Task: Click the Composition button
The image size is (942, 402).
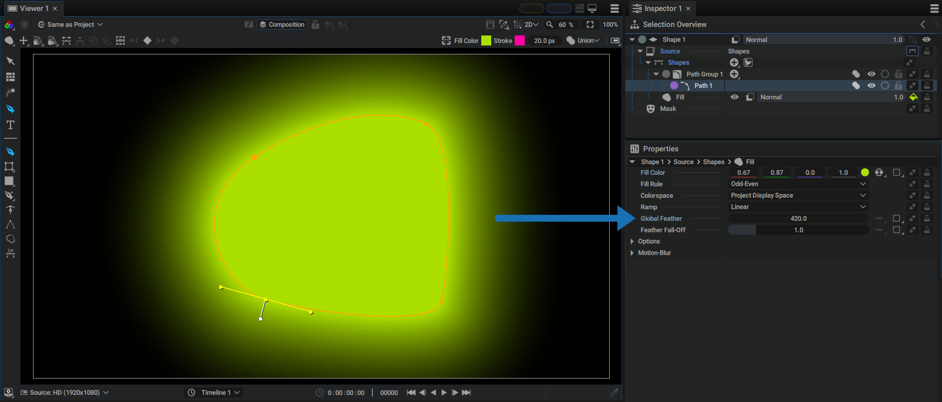Action: pos(282,24)
